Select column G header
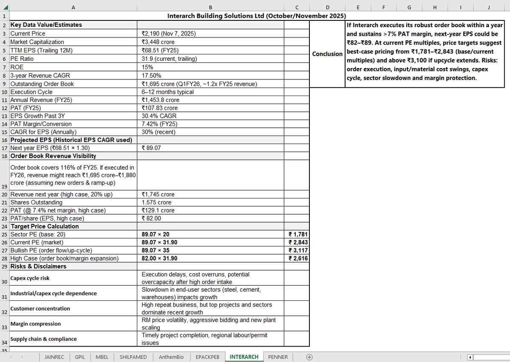Image resolution: width=510 pixels, height=362 pixels. pyautogui.click(x=409, y=7)
